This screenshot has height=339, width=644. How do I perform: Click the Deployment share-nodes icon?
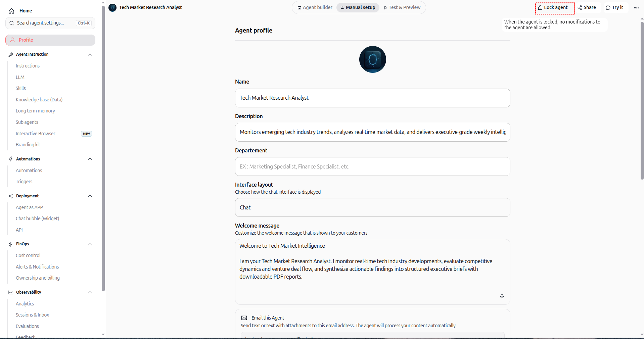[11, 196]
